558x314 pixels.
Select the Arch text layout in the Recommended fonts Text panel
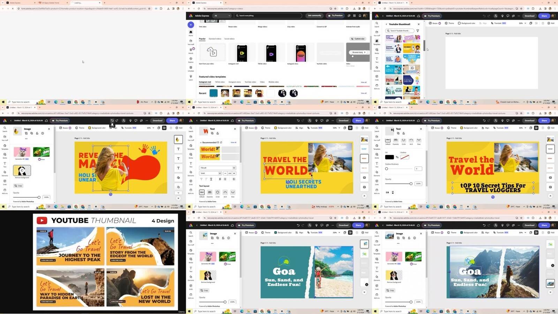[225, 193]
